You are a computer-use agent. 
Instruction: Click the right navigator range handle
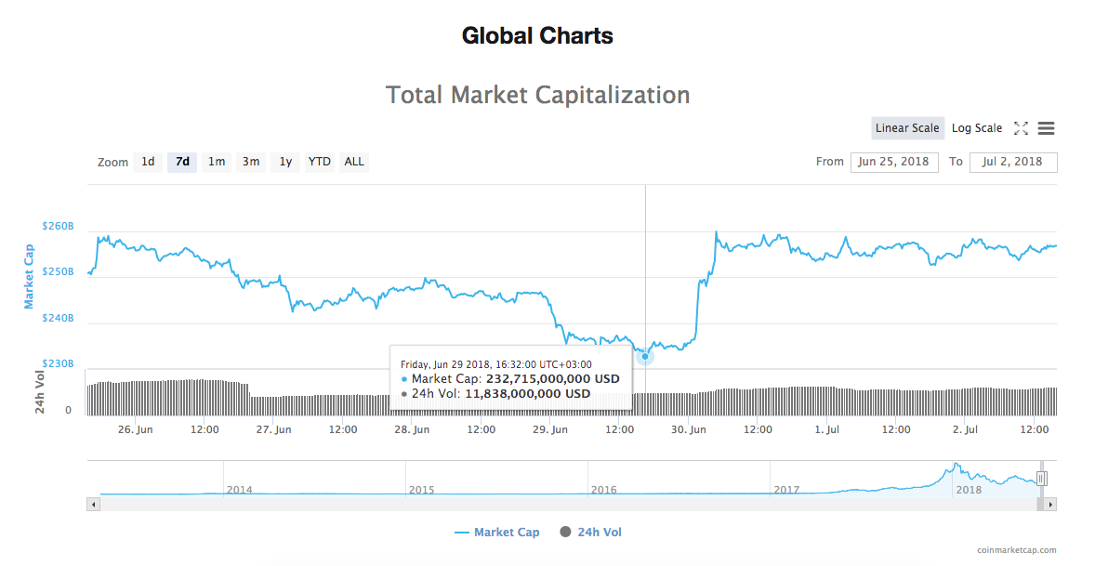(x=1042, y=477)
